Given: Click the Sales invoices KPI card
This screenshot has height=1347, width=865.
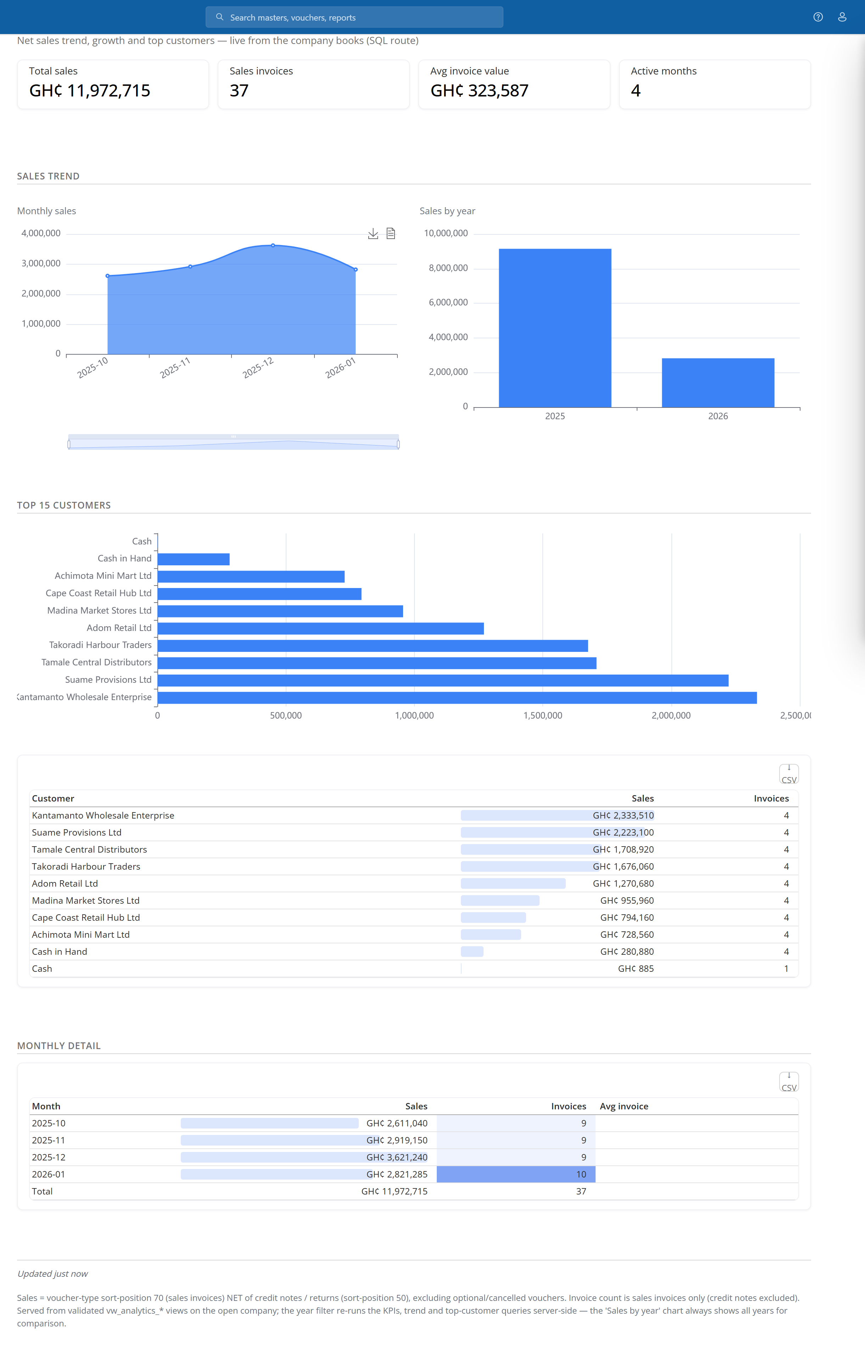Looking at the screenshot, I should click(313, 84).
